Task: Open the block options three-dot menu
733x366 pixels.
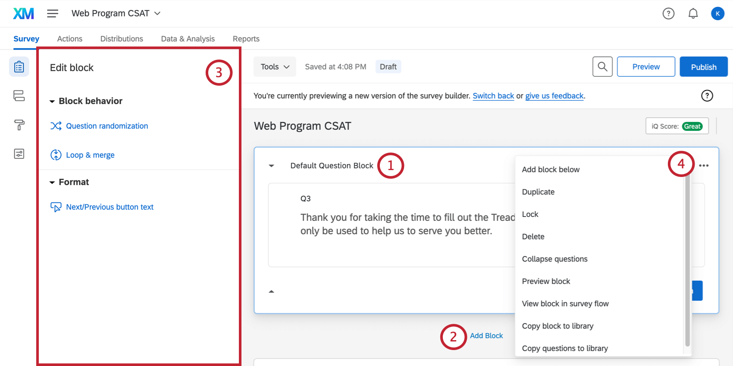Action: coord(704,166)
